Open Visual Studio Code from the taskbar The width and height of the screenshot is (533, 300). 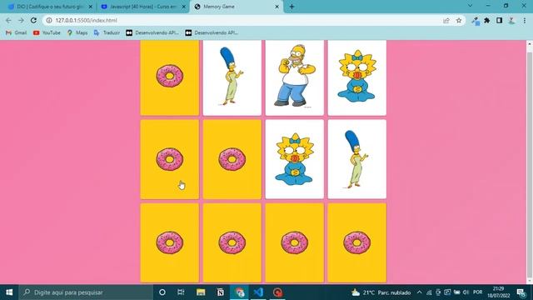pos(258,292)
